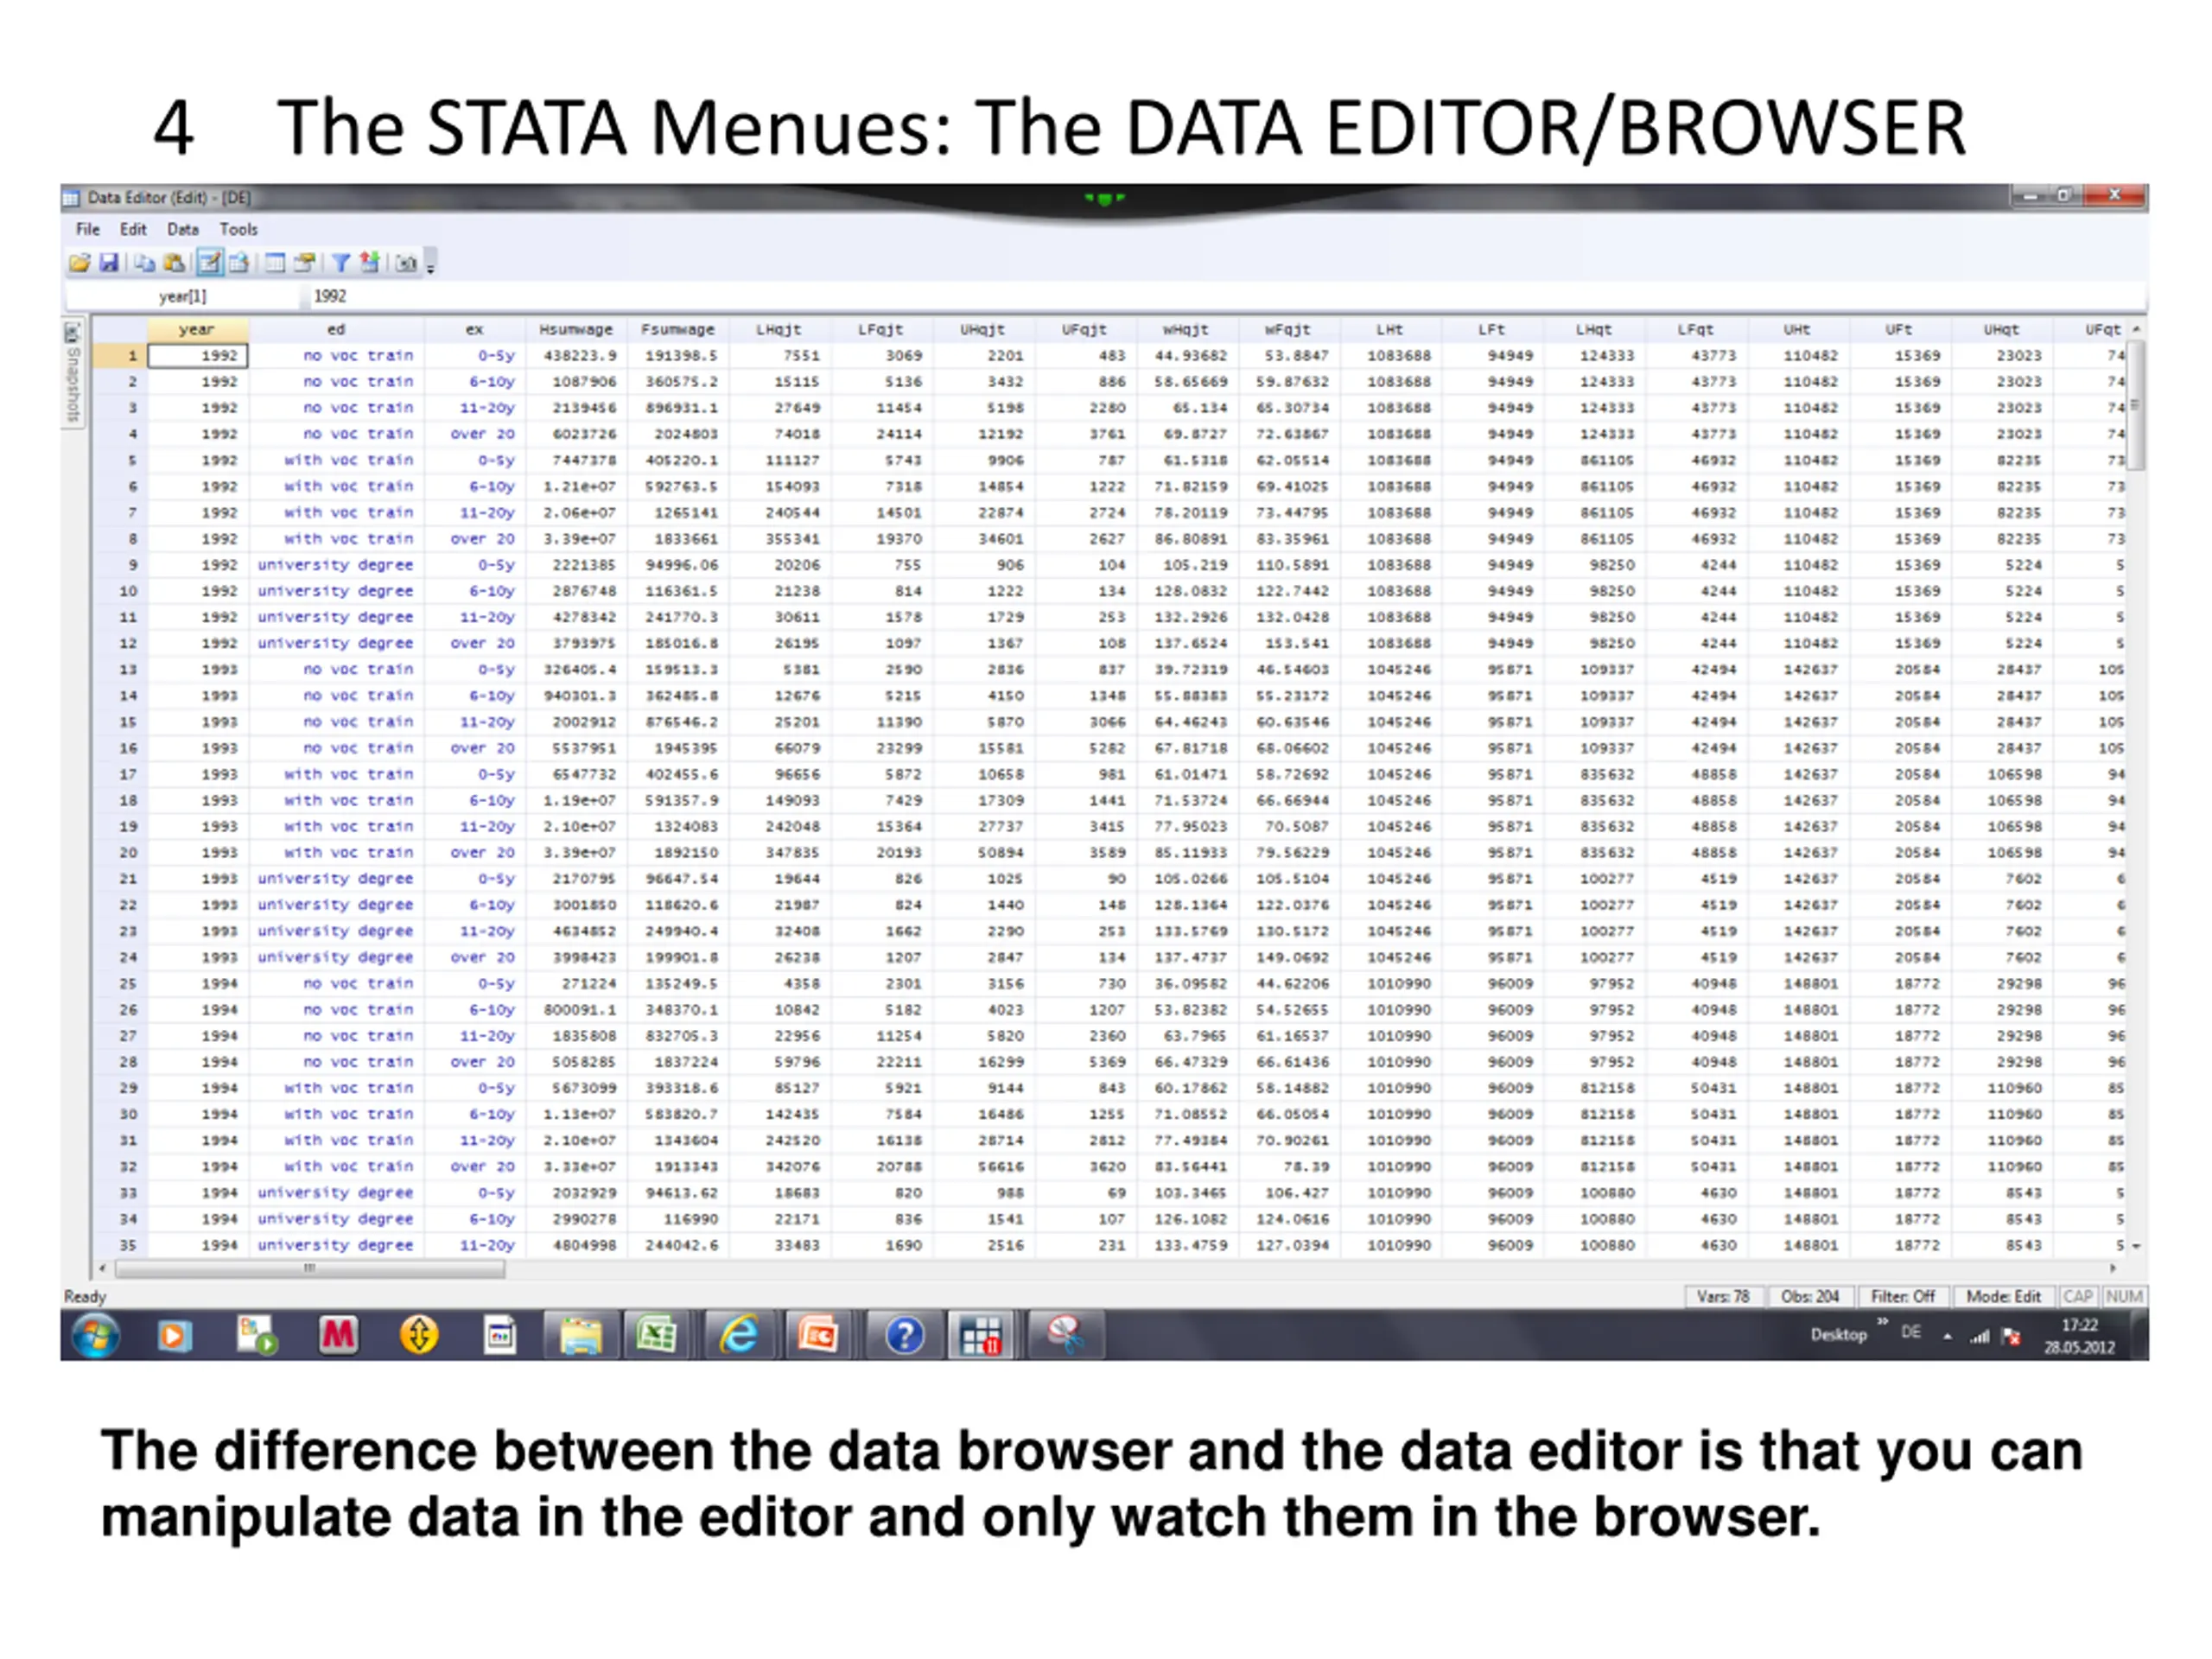Click the Paste clipboard icon
The height and width of the screenshot is (1659, 2212).
(x=174, y=263)
